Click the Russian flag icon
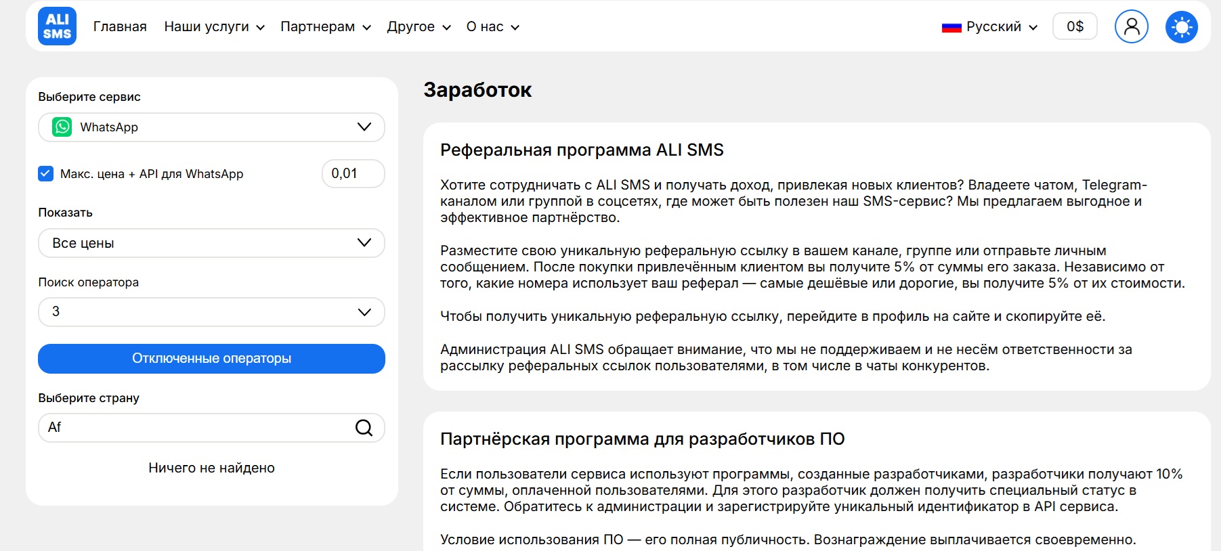This screenshot has width=1221, height=551. click(951, 28)
